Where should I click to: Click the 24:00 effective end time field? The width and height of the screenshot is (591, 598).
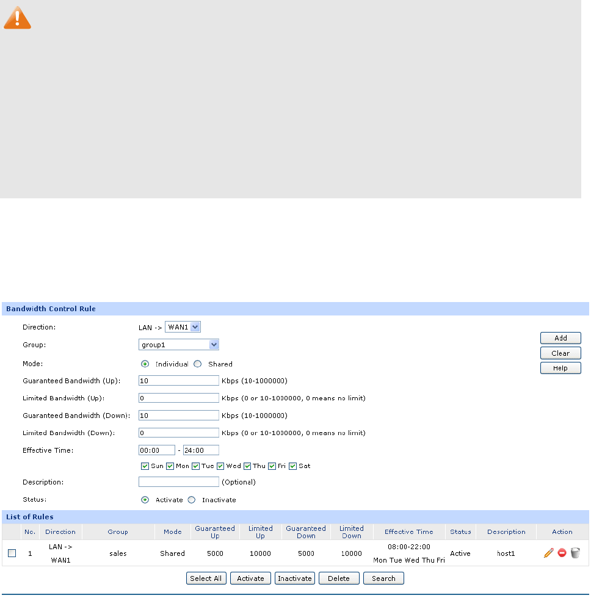coord(201,450)
